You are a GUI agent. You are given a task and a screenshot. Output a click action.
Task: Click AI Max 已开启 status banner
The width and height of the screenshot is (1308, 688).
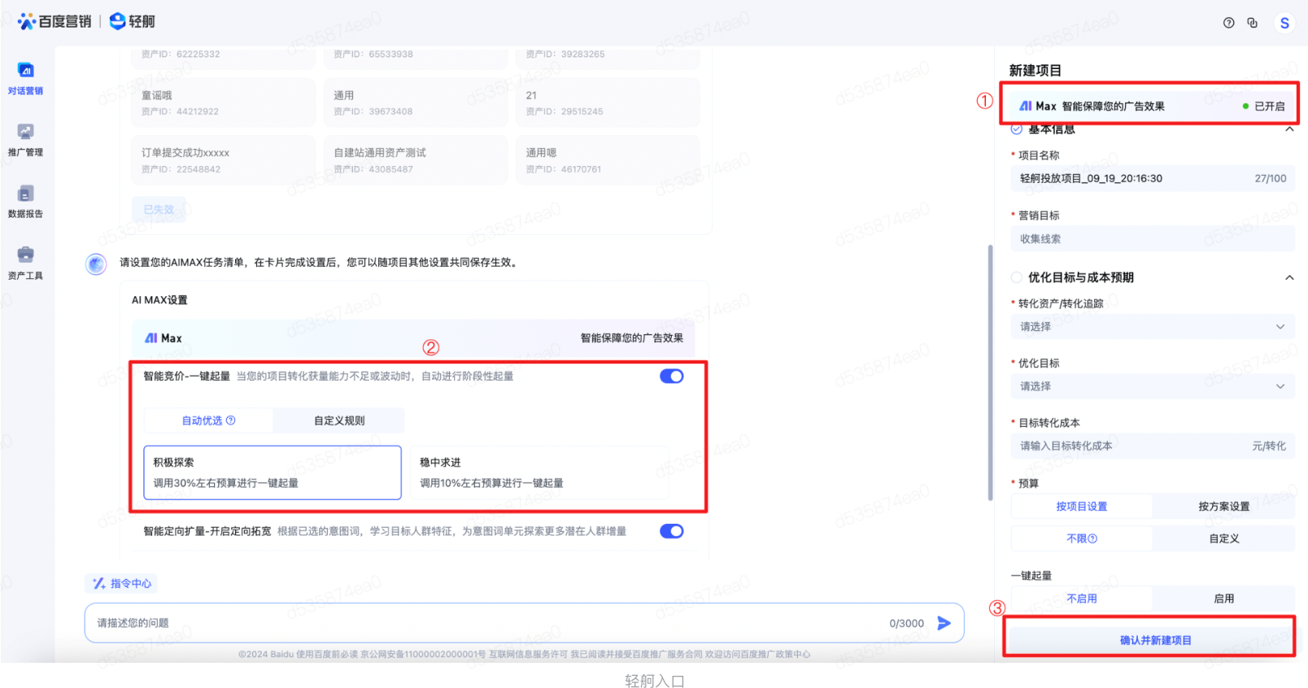[1152, 106]
